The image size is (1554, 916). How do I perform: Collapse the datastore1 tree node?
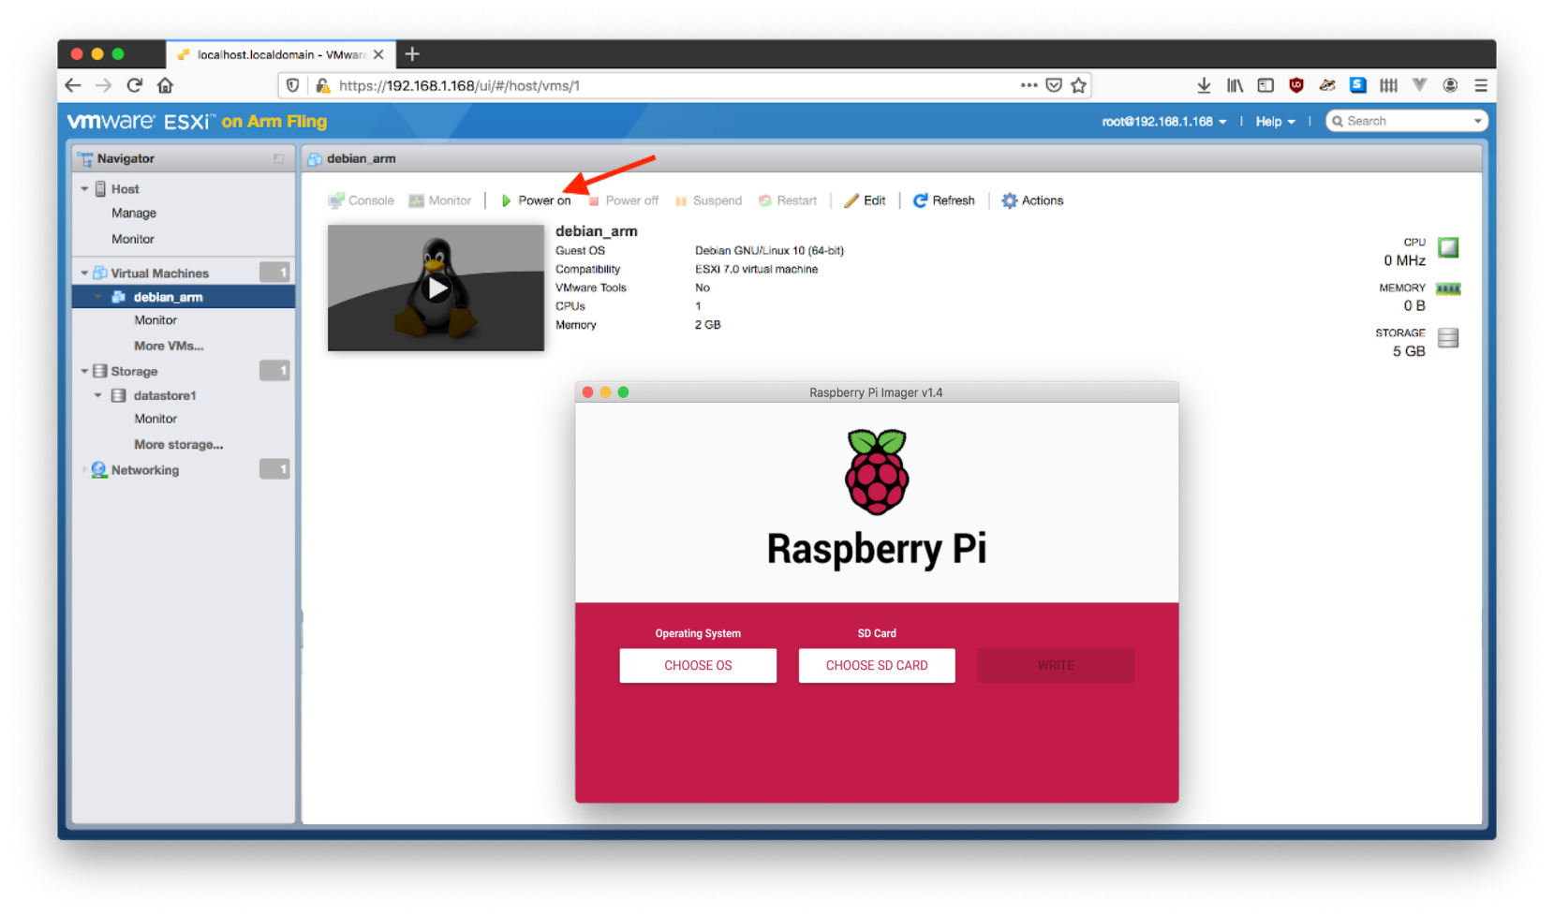(98, 395)
